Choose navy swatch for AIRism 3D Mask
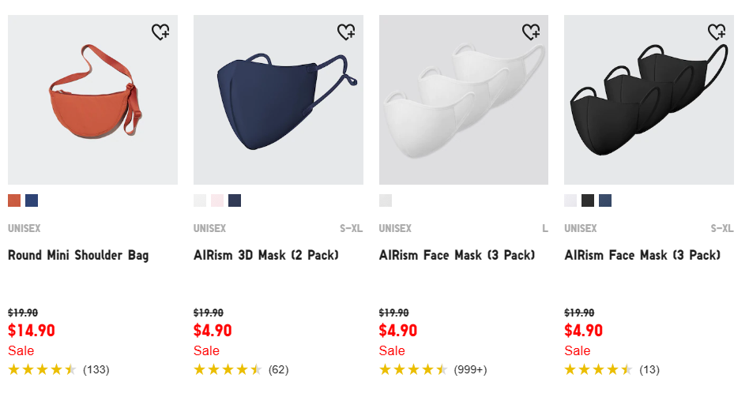Viewport: 749px width, 397px height. 235,200
